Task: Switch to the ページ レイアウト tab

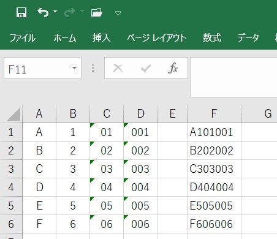Action: [157, 38]
